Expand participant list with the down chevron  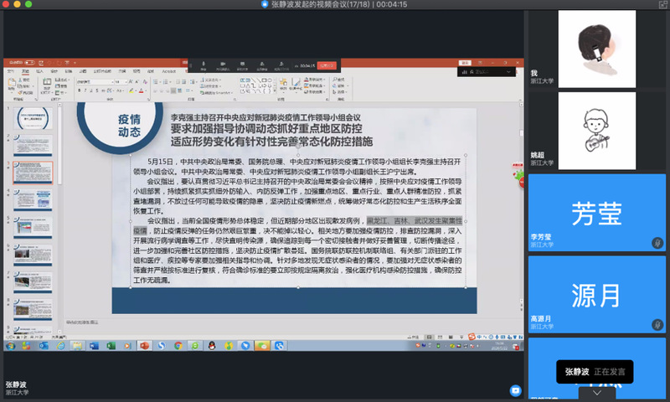click(x=596, y=392)
